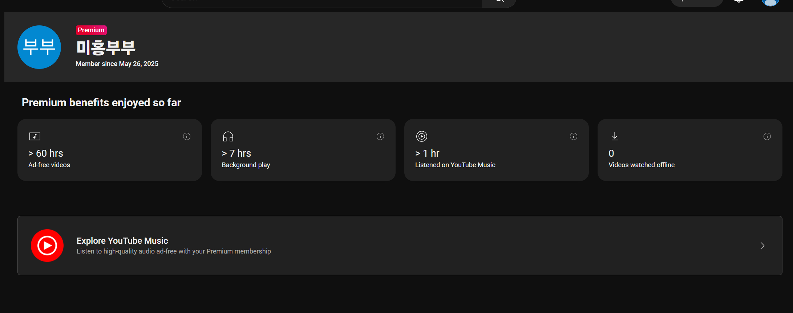Click 'Premium benefits enjoyed so far' heading
Screen dimensions: 793x313
101,103
